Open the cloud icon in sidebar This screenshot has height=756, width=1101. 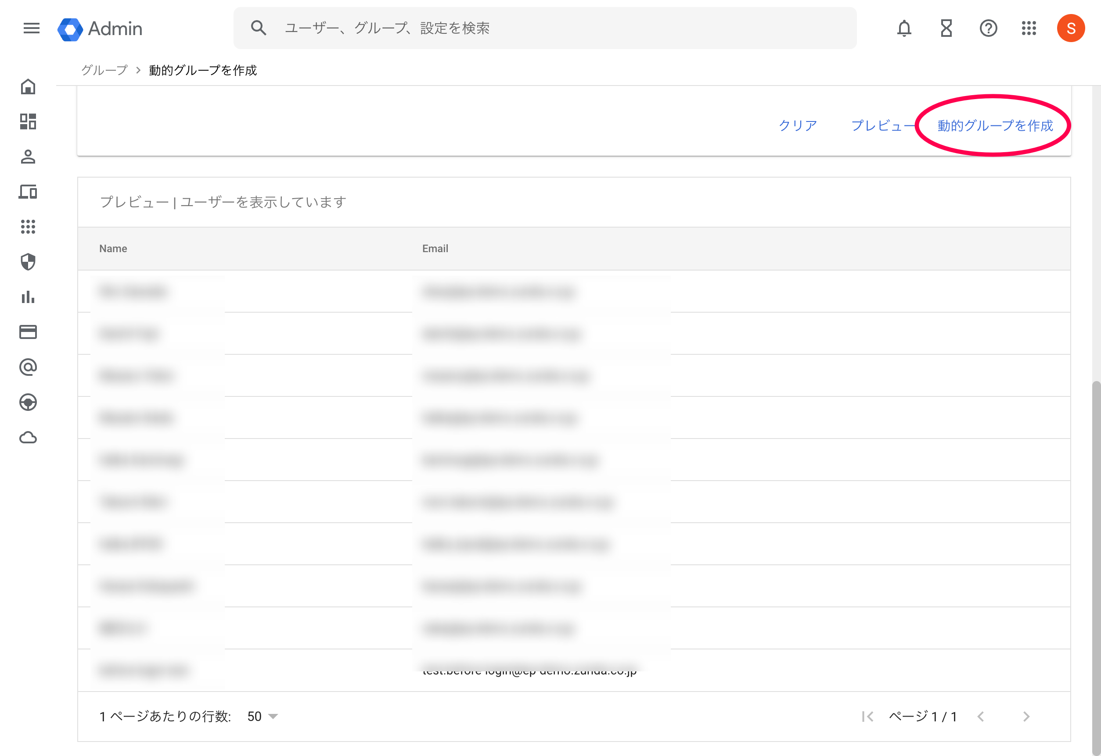[28, 437]
